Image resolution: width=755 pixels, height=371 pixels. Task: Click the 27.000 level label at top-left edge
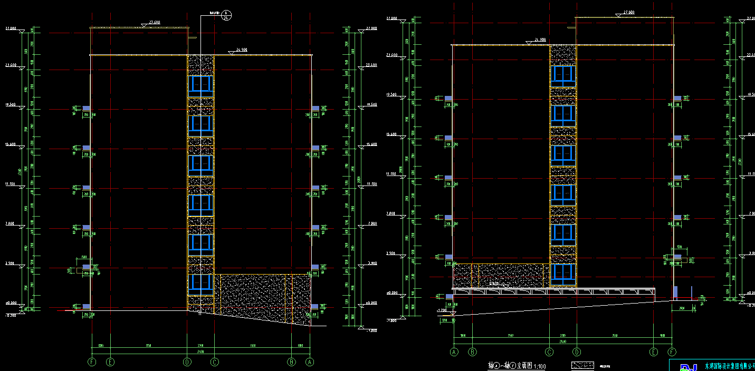point(12,28)
